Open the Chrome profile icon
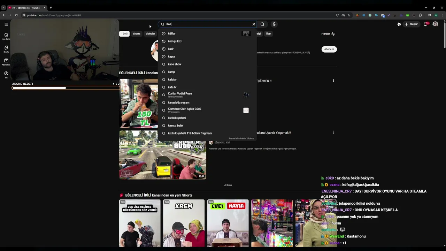Image resolution: width=446 pixels, height=251 pixels. 436,15
